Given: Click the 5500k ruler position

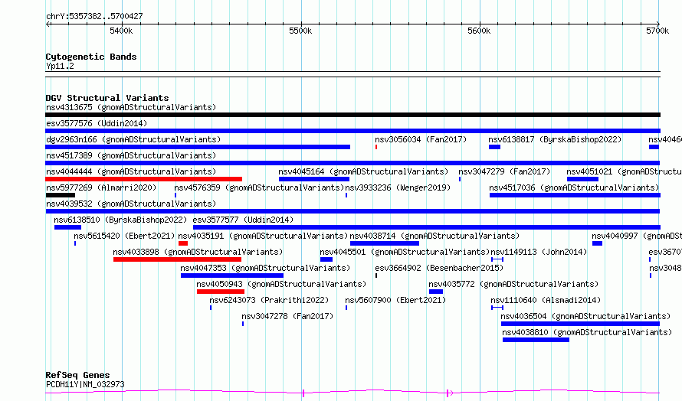Looking at the screenshot, I should pyautogui.click(x=300, y=31).
